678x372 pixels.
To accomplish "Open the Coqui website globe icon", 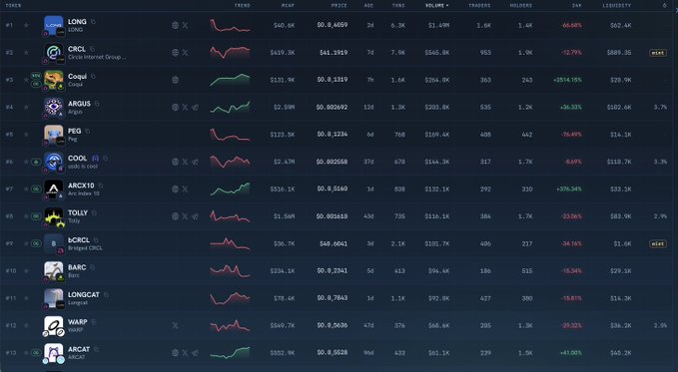I will pos(175,80).
